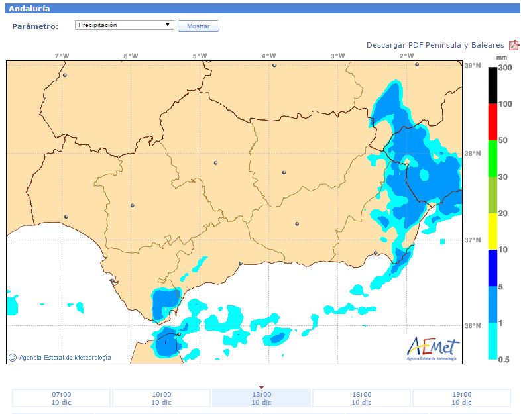Click the black 100–300 mm legend band
Screen dimensions: 521x414
pos(492,85)
